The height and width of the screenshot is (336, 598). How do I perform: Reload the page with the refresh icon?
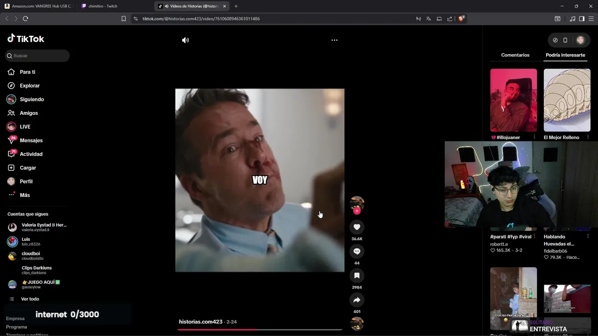26,19
